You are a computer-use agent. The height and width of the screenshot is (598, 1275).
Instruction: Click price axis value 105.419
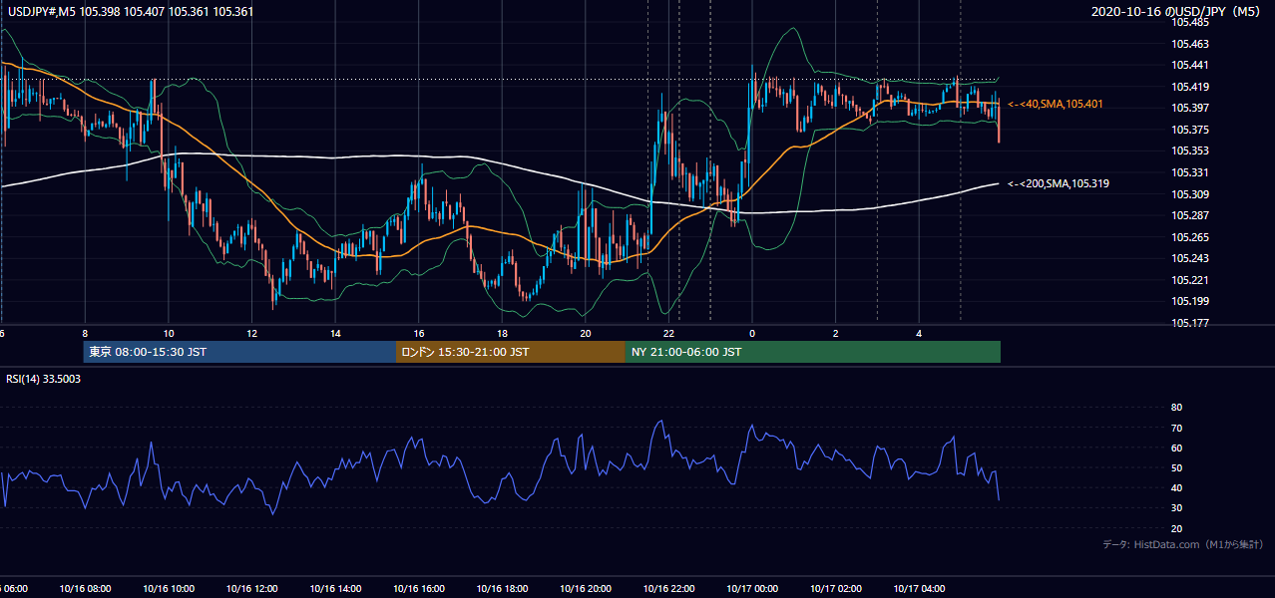(x=1190, y=87)
